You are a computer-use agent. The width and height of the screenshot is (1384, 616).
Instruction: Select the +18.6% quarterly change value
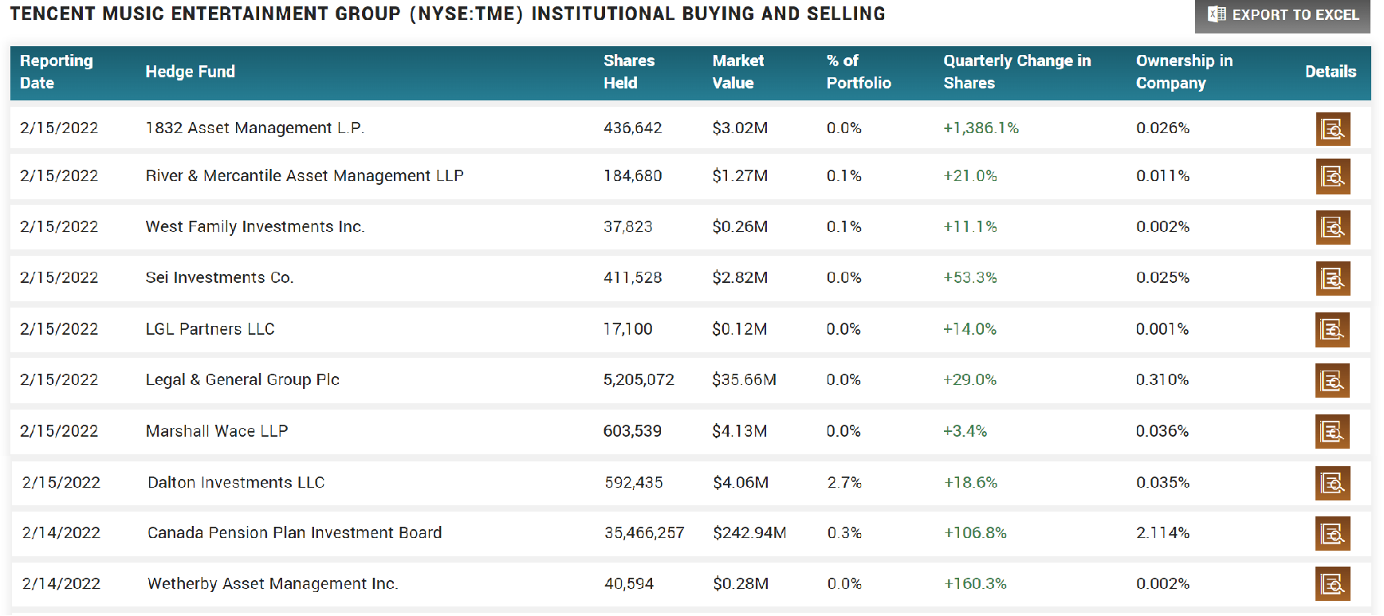coord(970,483)
